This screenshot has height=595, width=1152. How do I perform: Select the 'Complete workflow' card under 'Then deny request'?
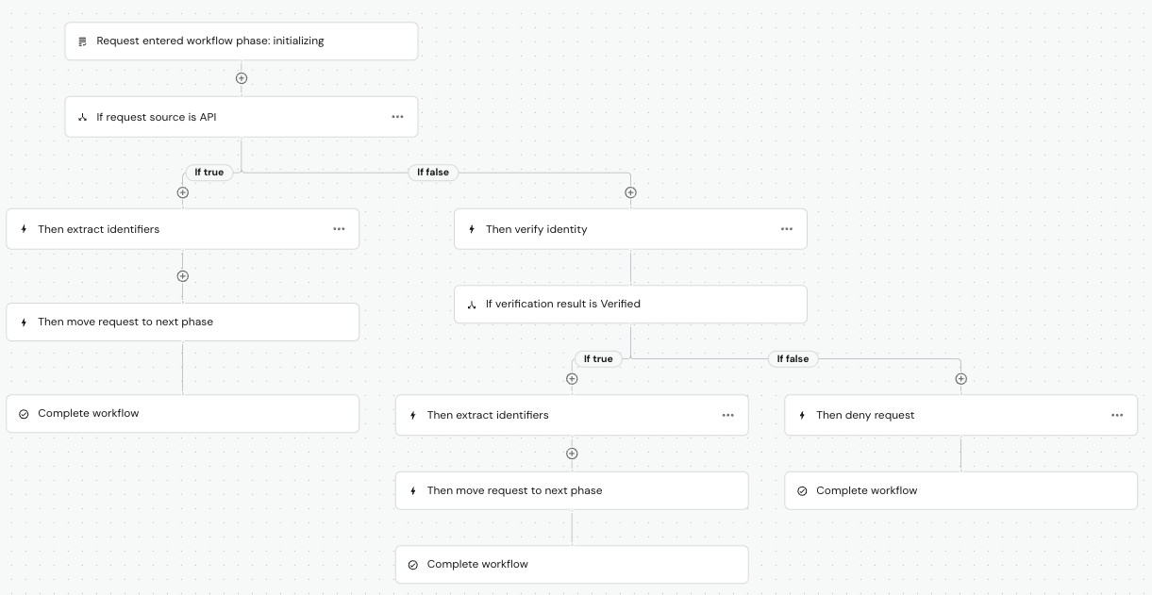(x=960, y=490)
